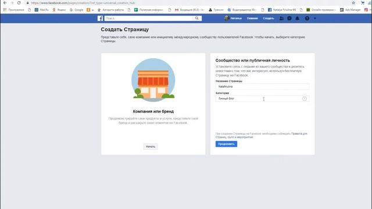Screen dimensions: 372x209
Task: Click the browser Forward arrow
Action: pos(12,3)
